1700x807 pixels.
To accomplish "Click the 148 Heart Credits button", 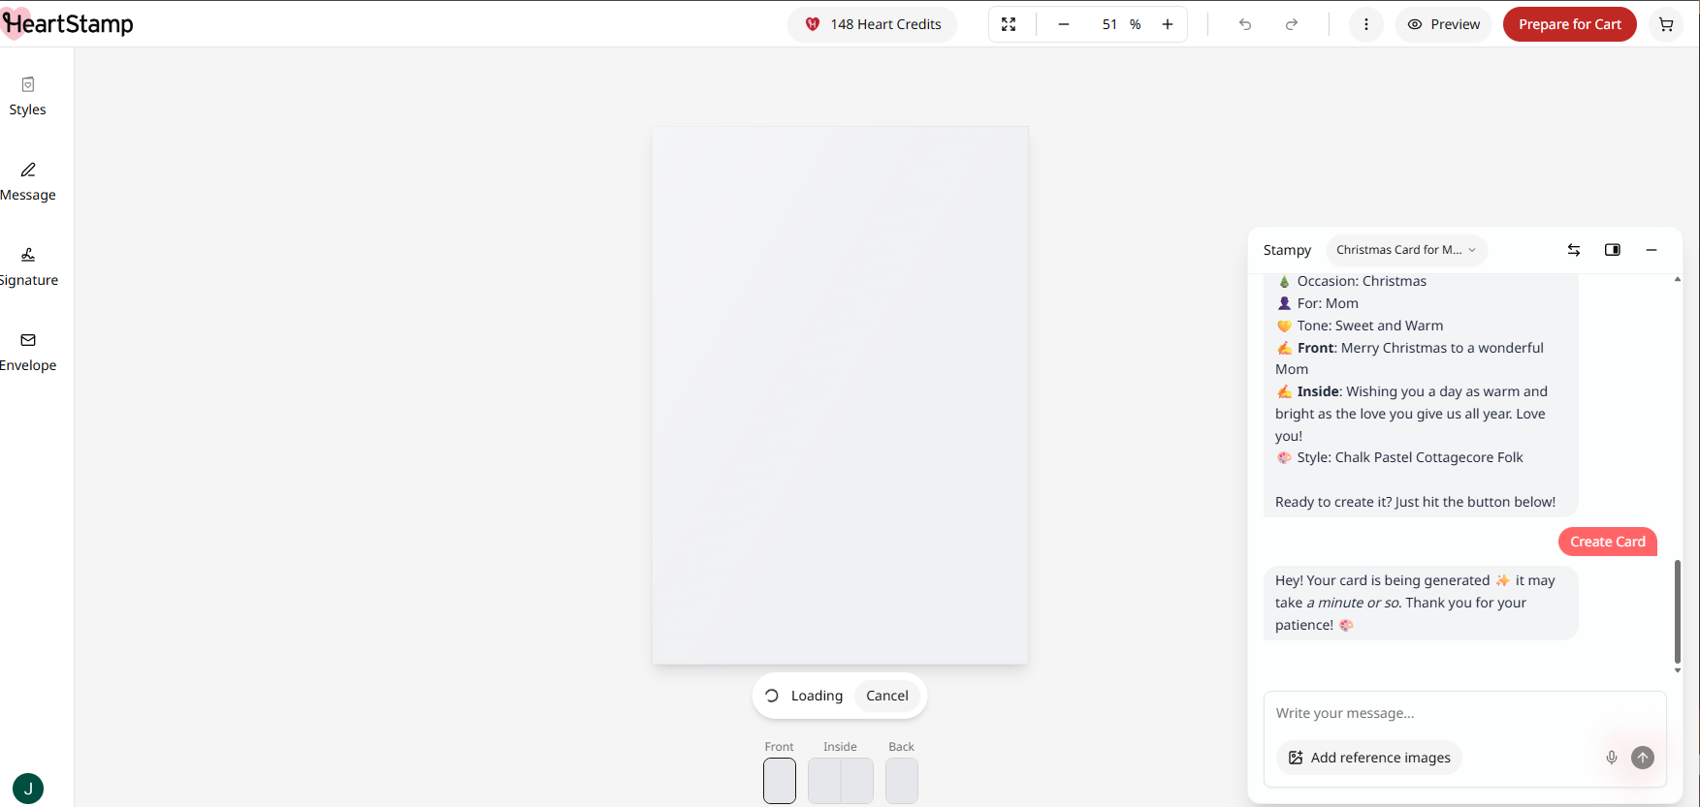I will [x=873, y=24].
